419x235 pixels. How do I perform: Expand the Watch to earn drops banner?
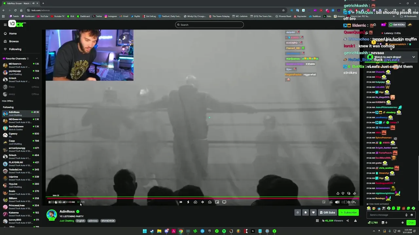(413, 57)
